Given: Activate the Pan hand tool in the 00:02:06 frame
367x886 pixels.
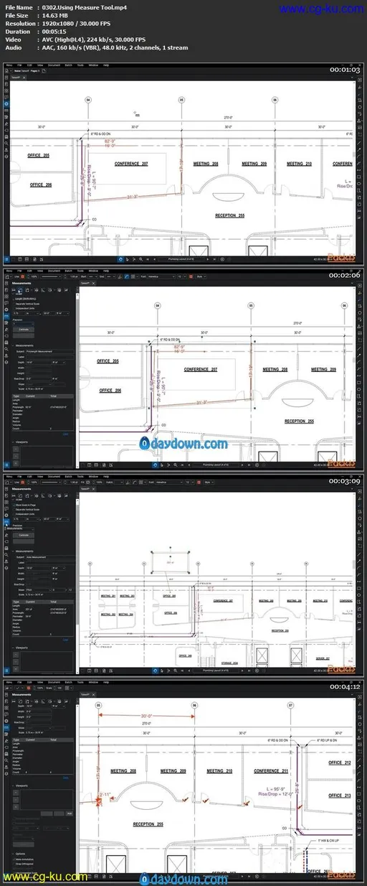Looking at the screenshot, I should point(155,465).
